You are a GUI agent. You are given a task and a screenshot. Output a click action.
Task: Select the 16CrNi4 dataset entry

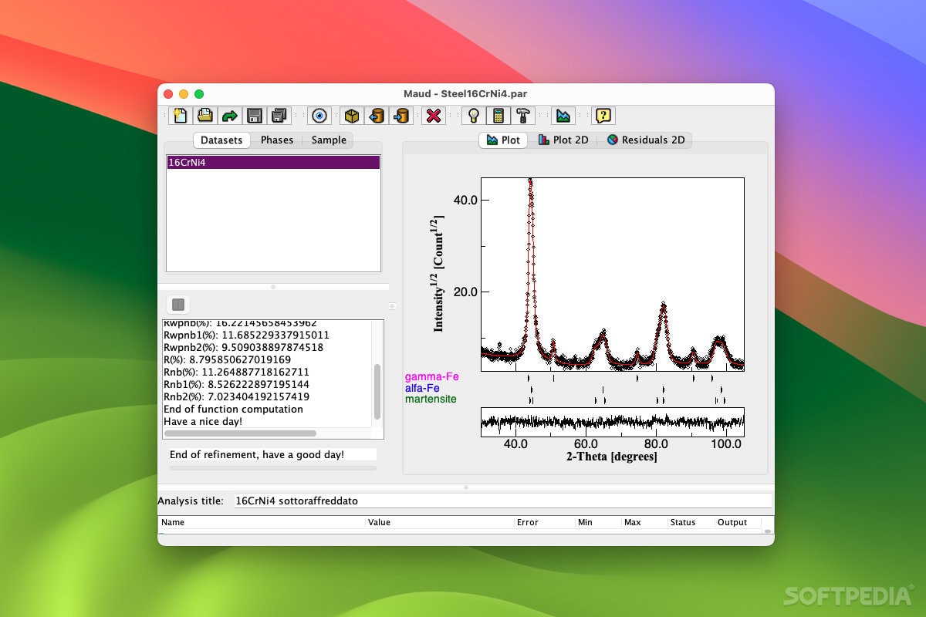pyautogui.click(x=273, y=163)
